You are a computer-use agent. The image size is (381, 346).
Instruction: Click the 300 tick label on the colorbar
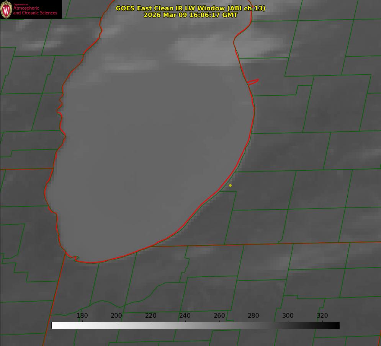[x=288, y=316]
